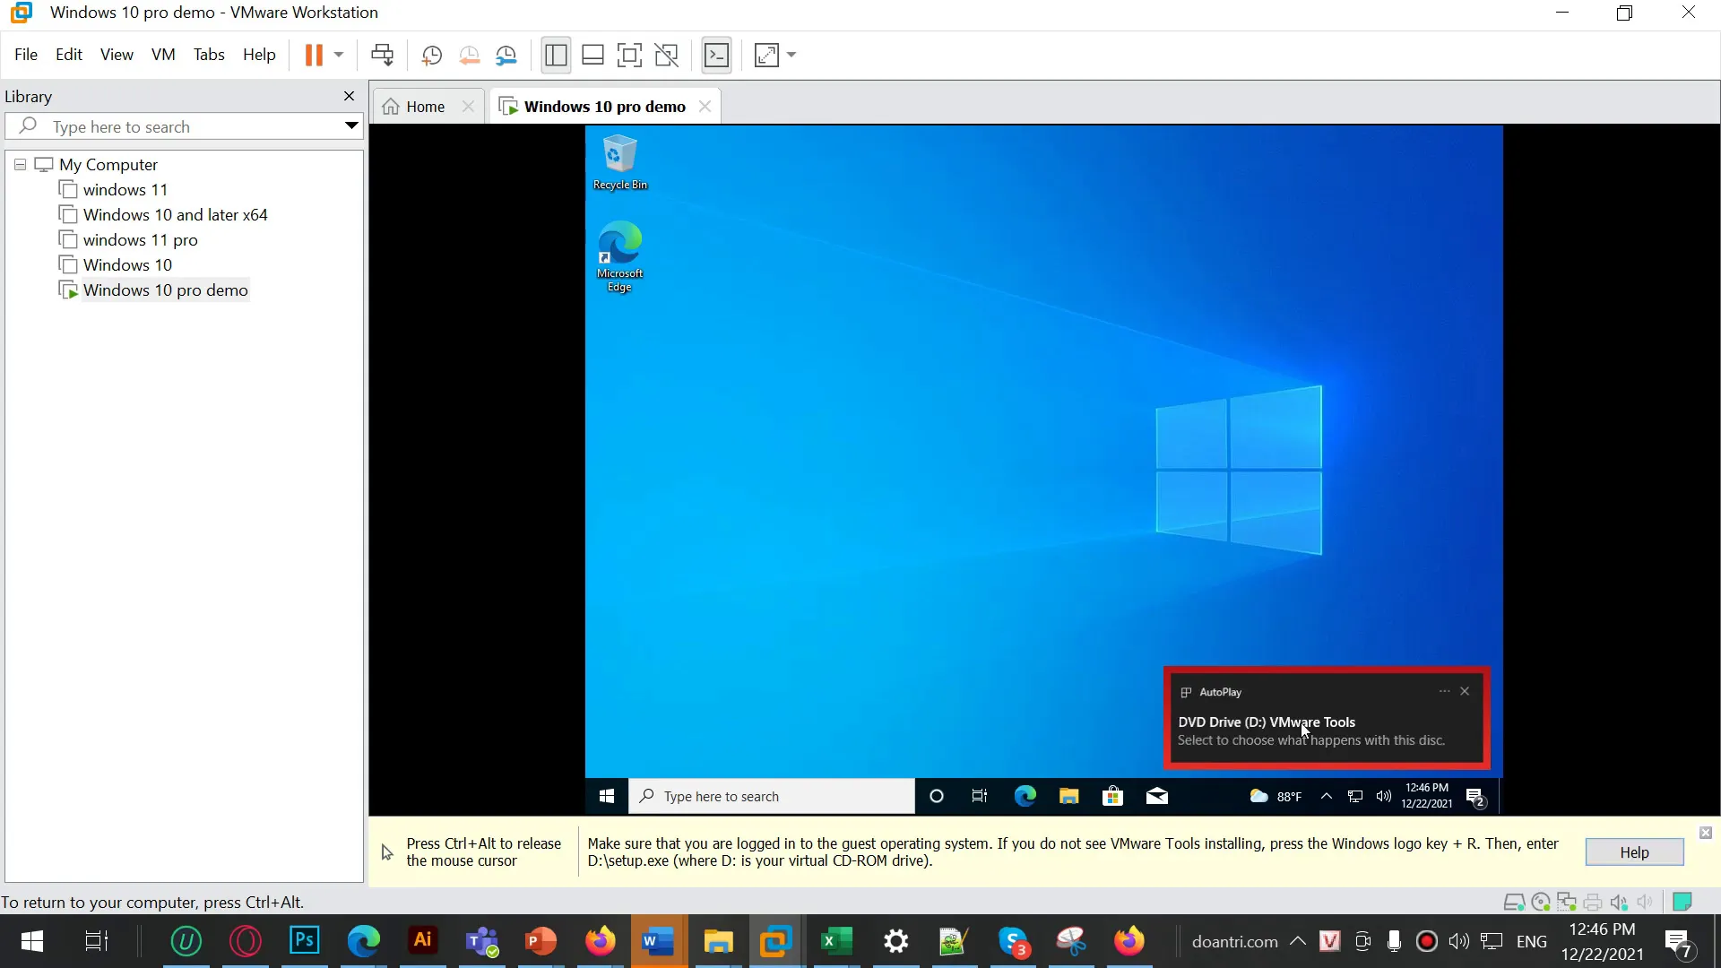The width and height of the screenshot is (1721, 968).
Task: Toggle the Library panel visibility
Action: coord(556,55)
